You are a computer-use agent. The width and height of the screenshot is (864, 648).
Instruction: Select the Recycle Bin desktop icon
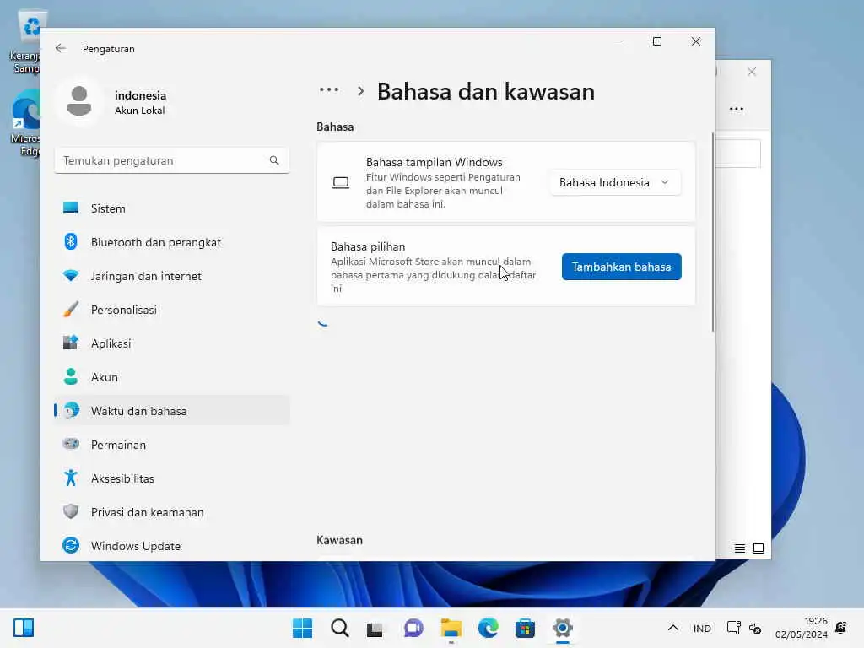[x=25, y=42]
